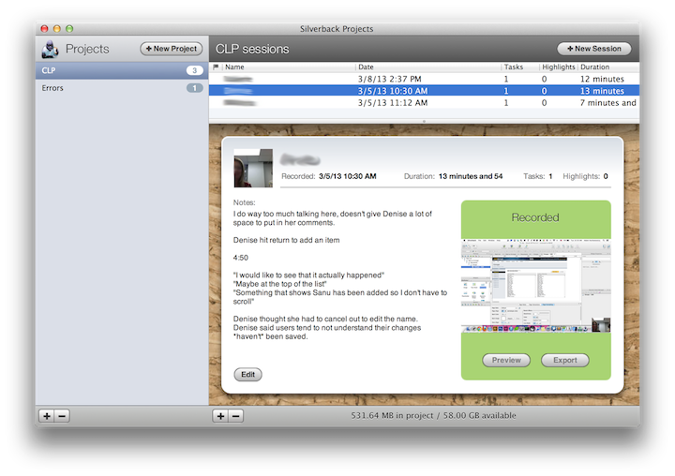The image size is (675, 476).
Task: Click the storage status text 531.64 MB
Action: pos(433,416)
